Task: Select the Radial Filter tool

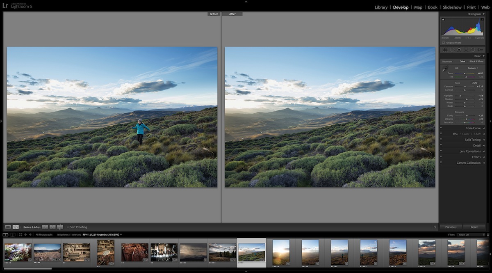Action: point(473,50)
